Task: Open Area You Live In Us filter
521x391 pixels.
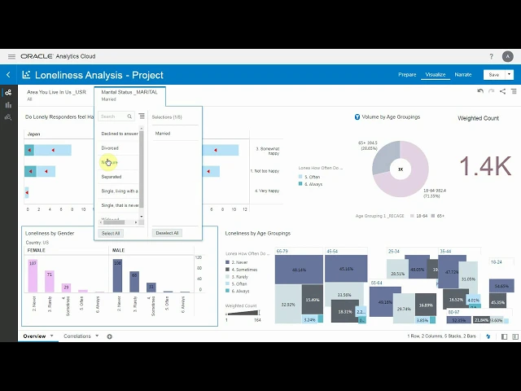Action: (56, 95)
